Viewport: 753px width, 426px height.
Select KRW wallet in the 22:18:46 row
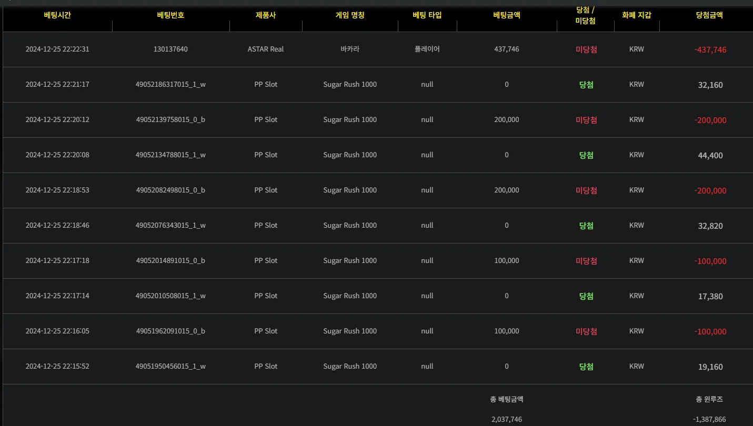(x=637, y=225)
